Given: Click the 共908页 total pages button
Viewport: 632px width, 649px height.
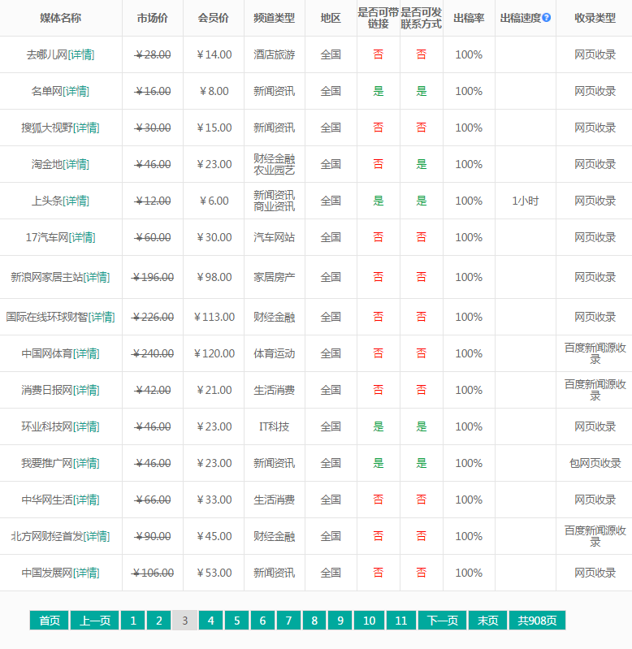Looking at the screenshot, I should click(x=537, y=621).
